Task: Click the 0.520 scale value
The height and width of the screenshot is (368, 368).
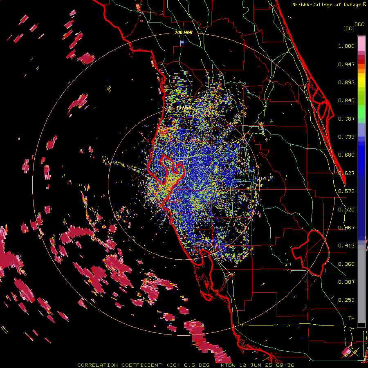Action: click(346, 210)
